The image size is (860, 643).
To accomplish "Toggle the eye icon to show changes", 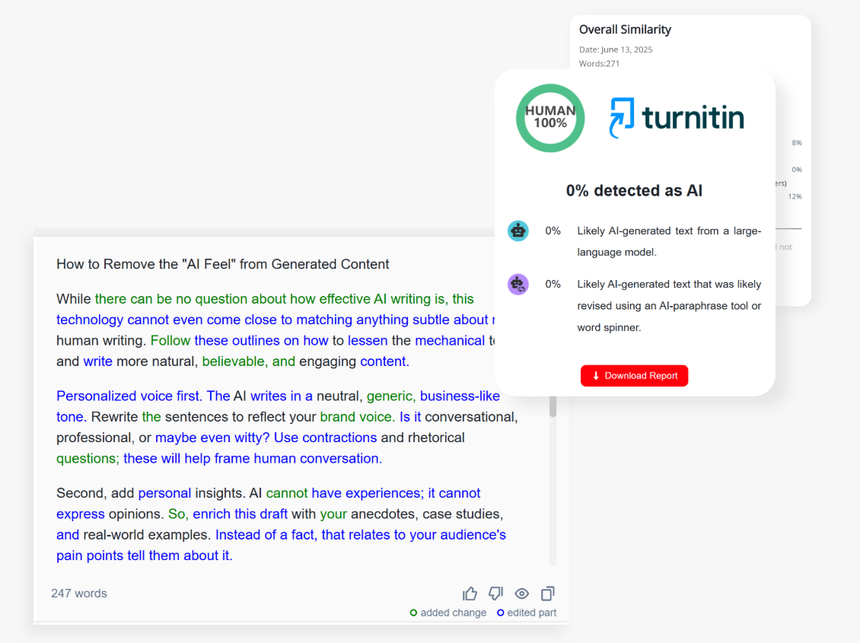I will point(521,594).
